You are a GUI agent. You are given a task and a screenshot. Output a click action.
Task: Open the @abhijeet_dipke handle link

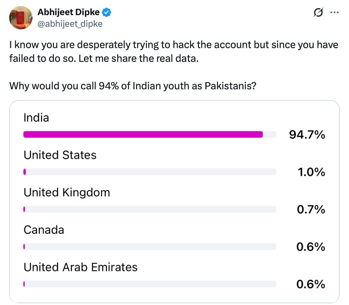pyautogui.click(x=70, y=24)
